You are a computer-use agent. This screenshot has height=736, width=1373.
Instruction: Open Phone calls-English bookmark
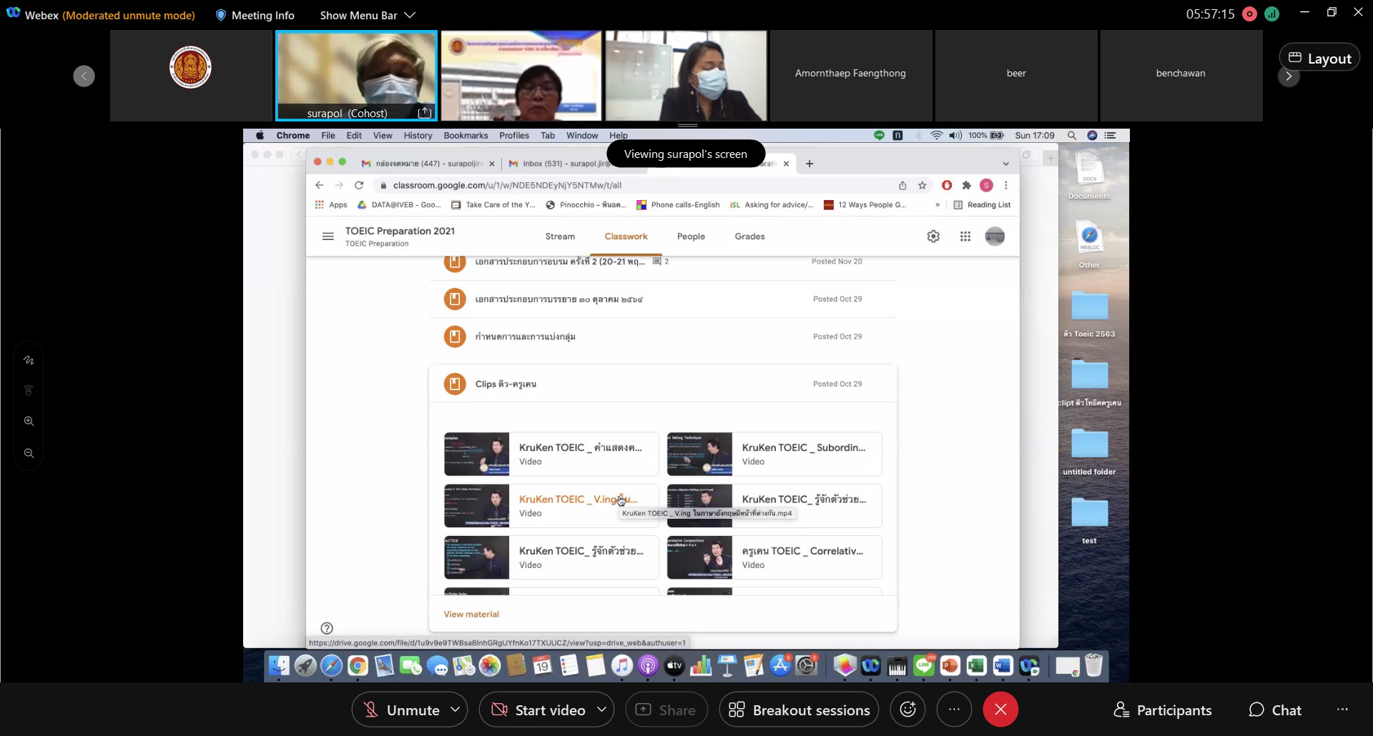coord(678,204)
